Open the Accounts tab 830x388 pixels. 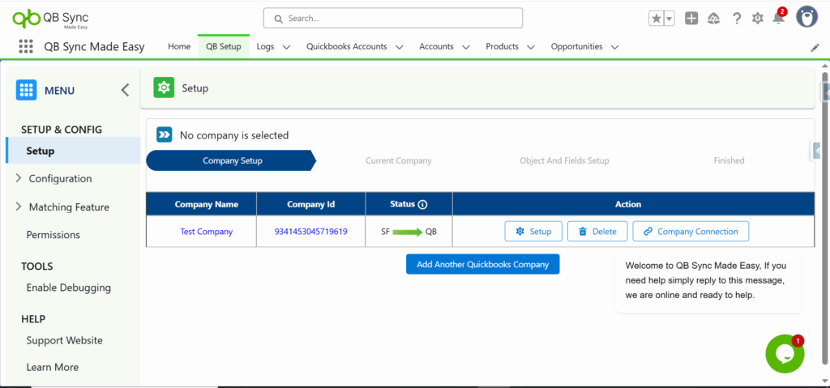[436, 47]
